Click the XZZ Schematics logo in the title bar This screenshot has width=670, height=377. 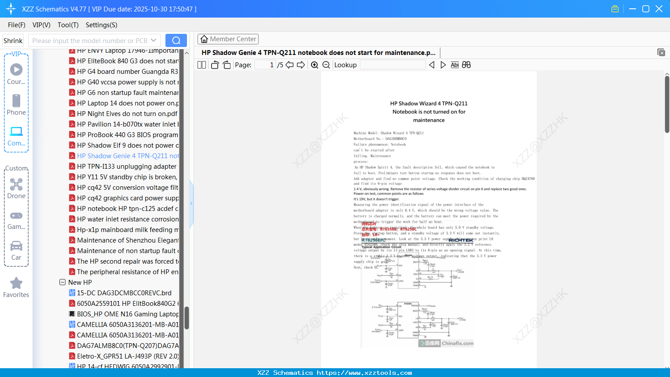point(11,9)
